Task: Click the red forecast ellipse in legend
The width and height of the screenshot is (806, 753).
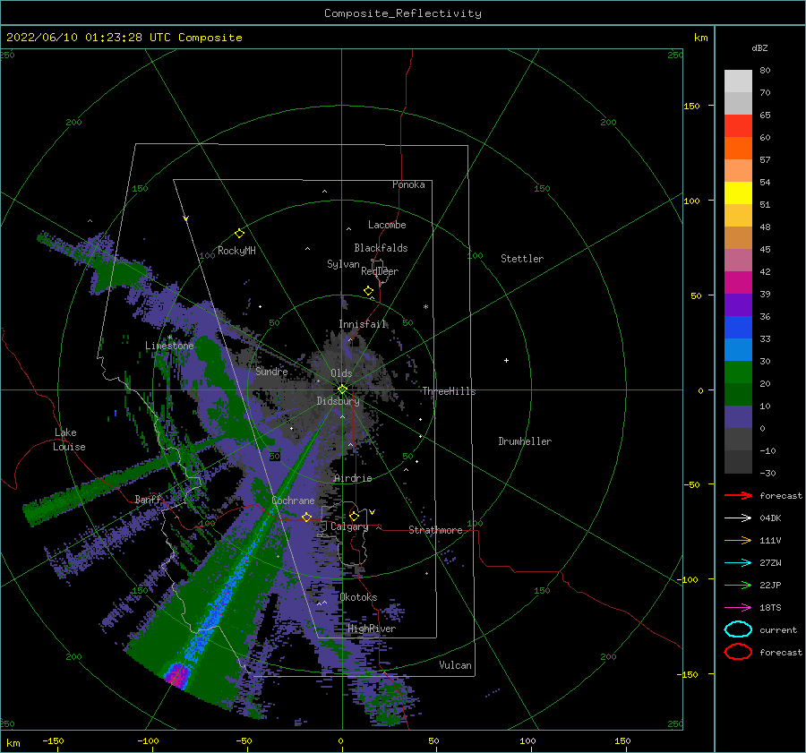Action: click(738, 652)
